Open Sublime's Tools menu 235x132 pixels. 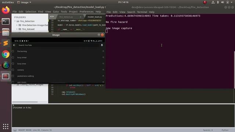tap(64, 12)
